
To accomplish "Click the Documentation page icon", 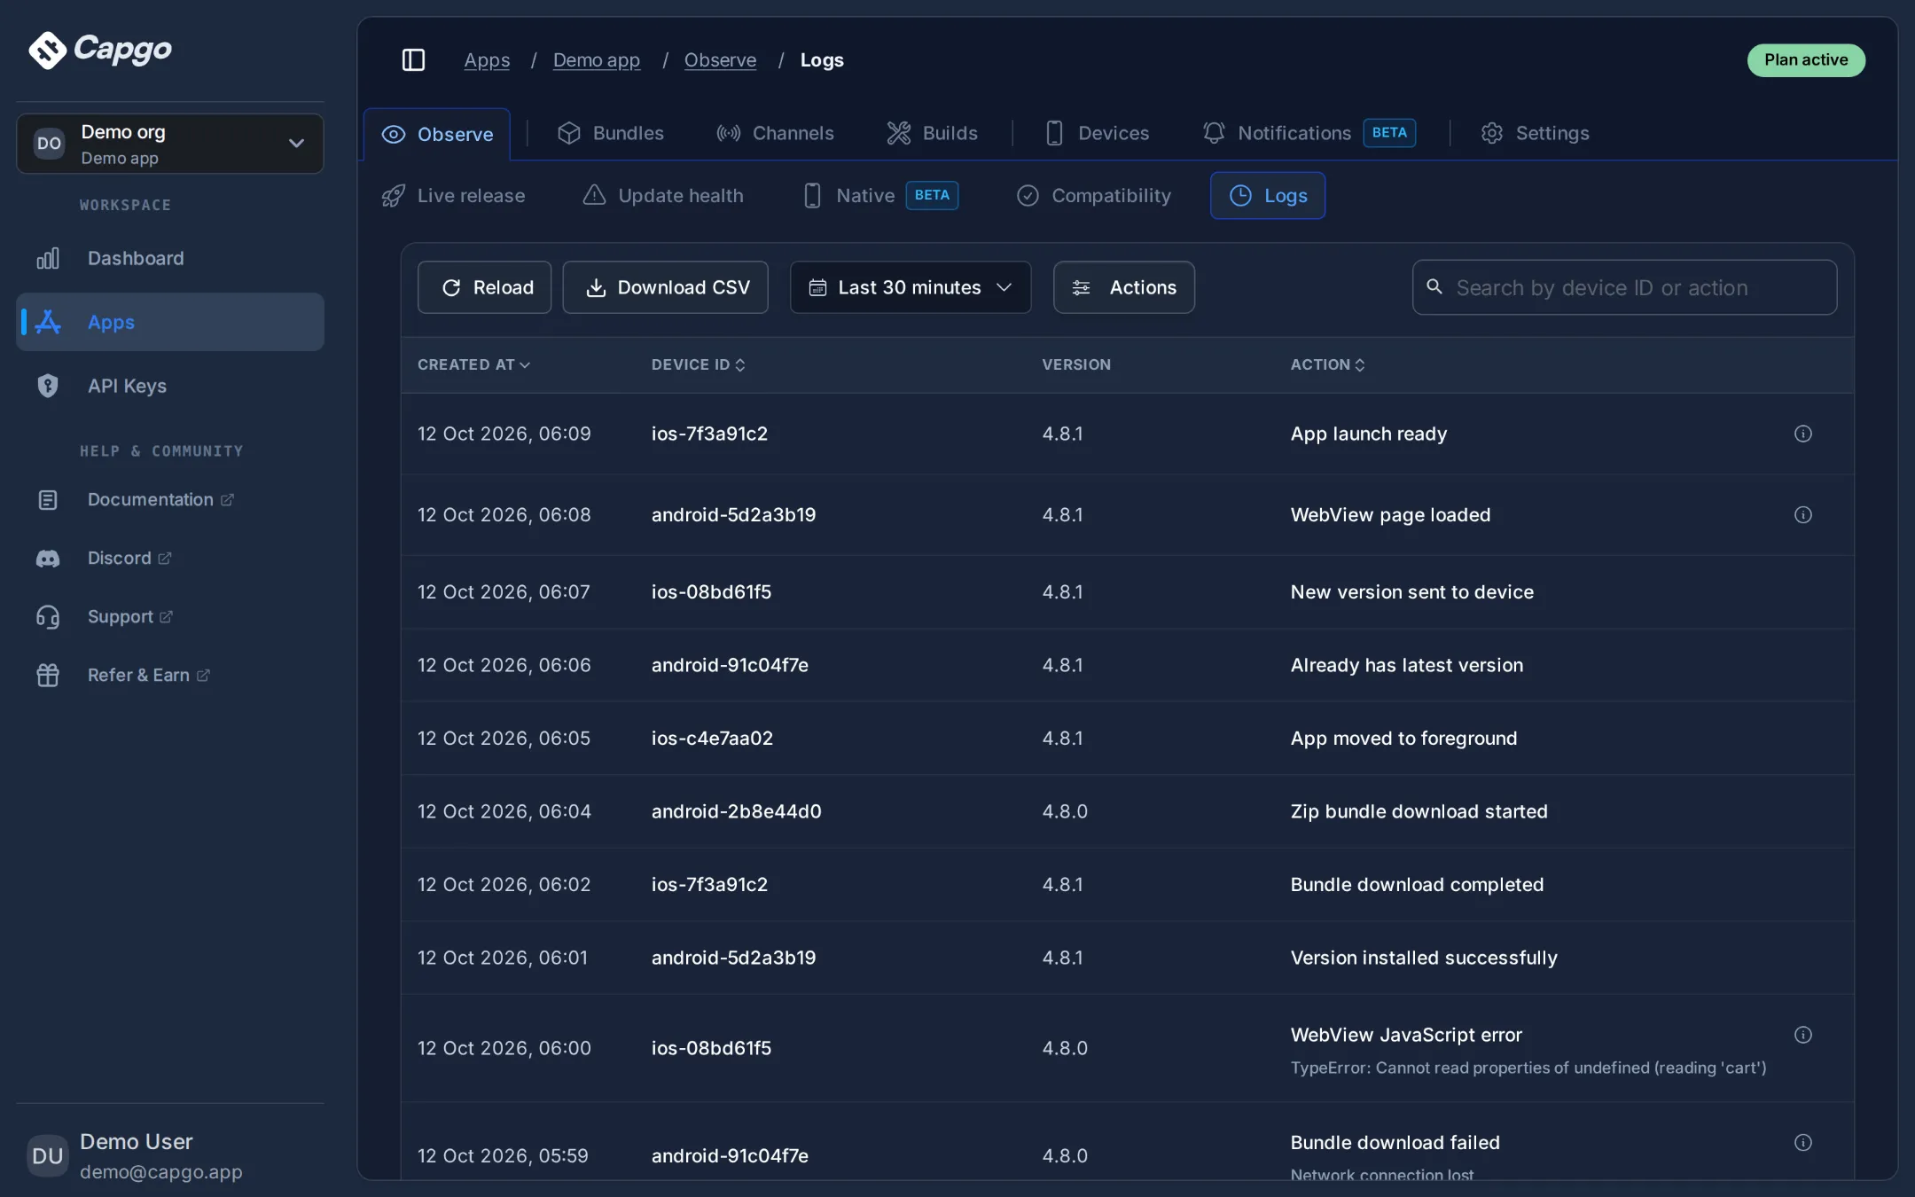I will (48, 500).
